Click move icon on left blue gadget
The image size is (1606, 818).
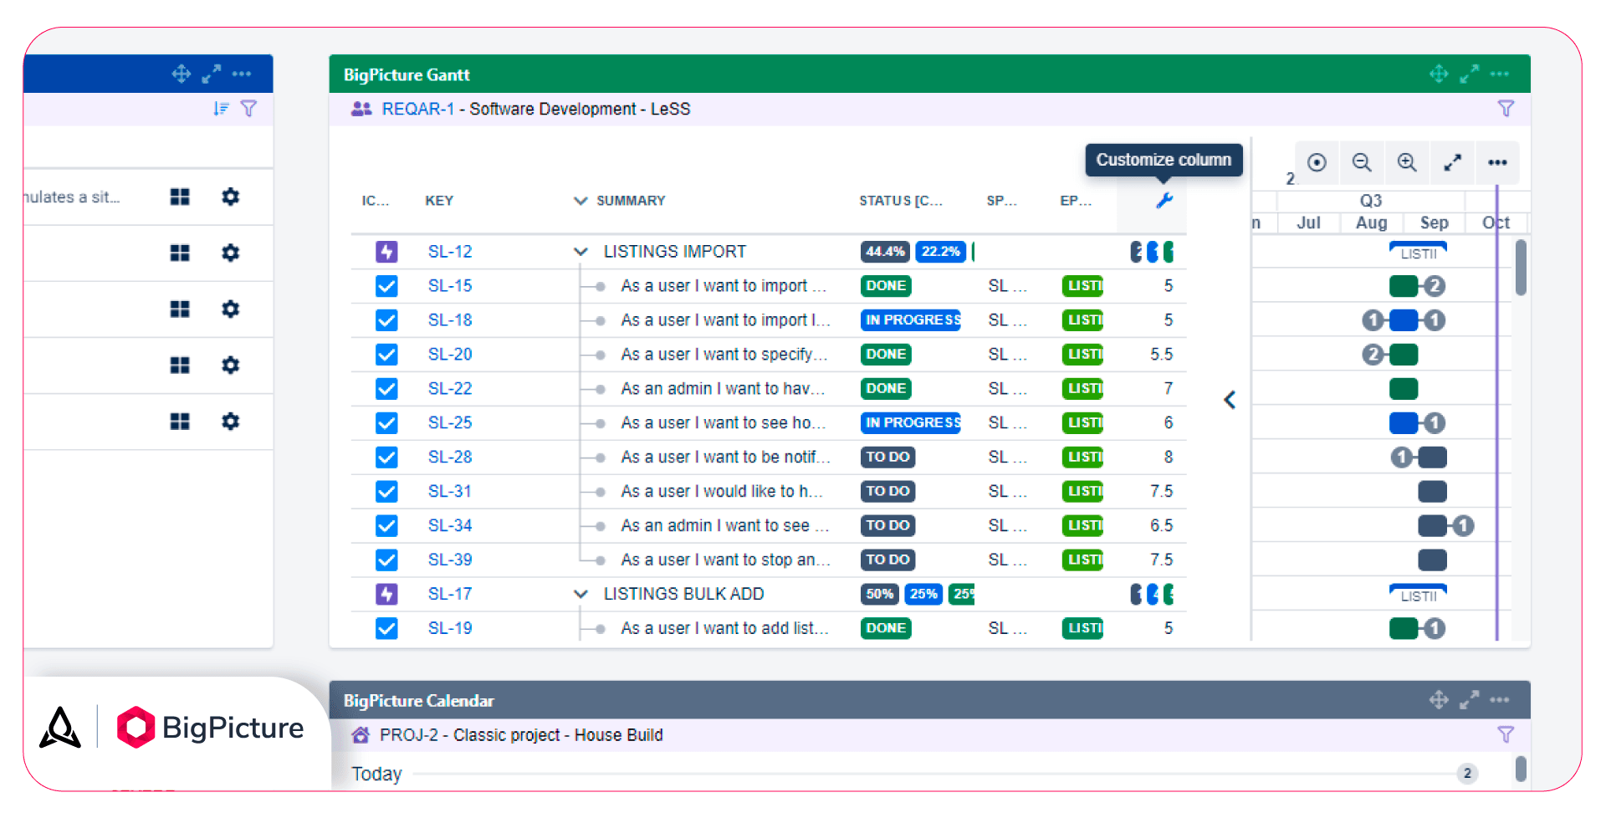point(182,74)
